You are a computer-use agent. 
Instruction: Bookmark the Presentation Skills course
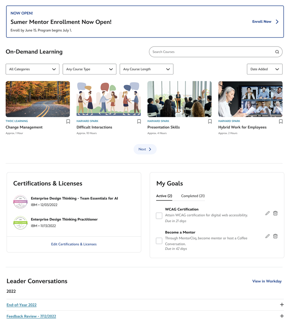click(x=210, y=121)
